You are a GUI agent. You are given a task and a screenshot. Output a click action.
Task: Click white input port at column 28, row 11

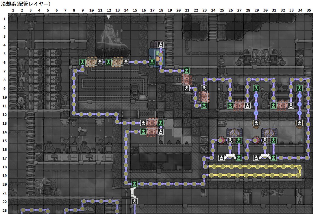248,106
